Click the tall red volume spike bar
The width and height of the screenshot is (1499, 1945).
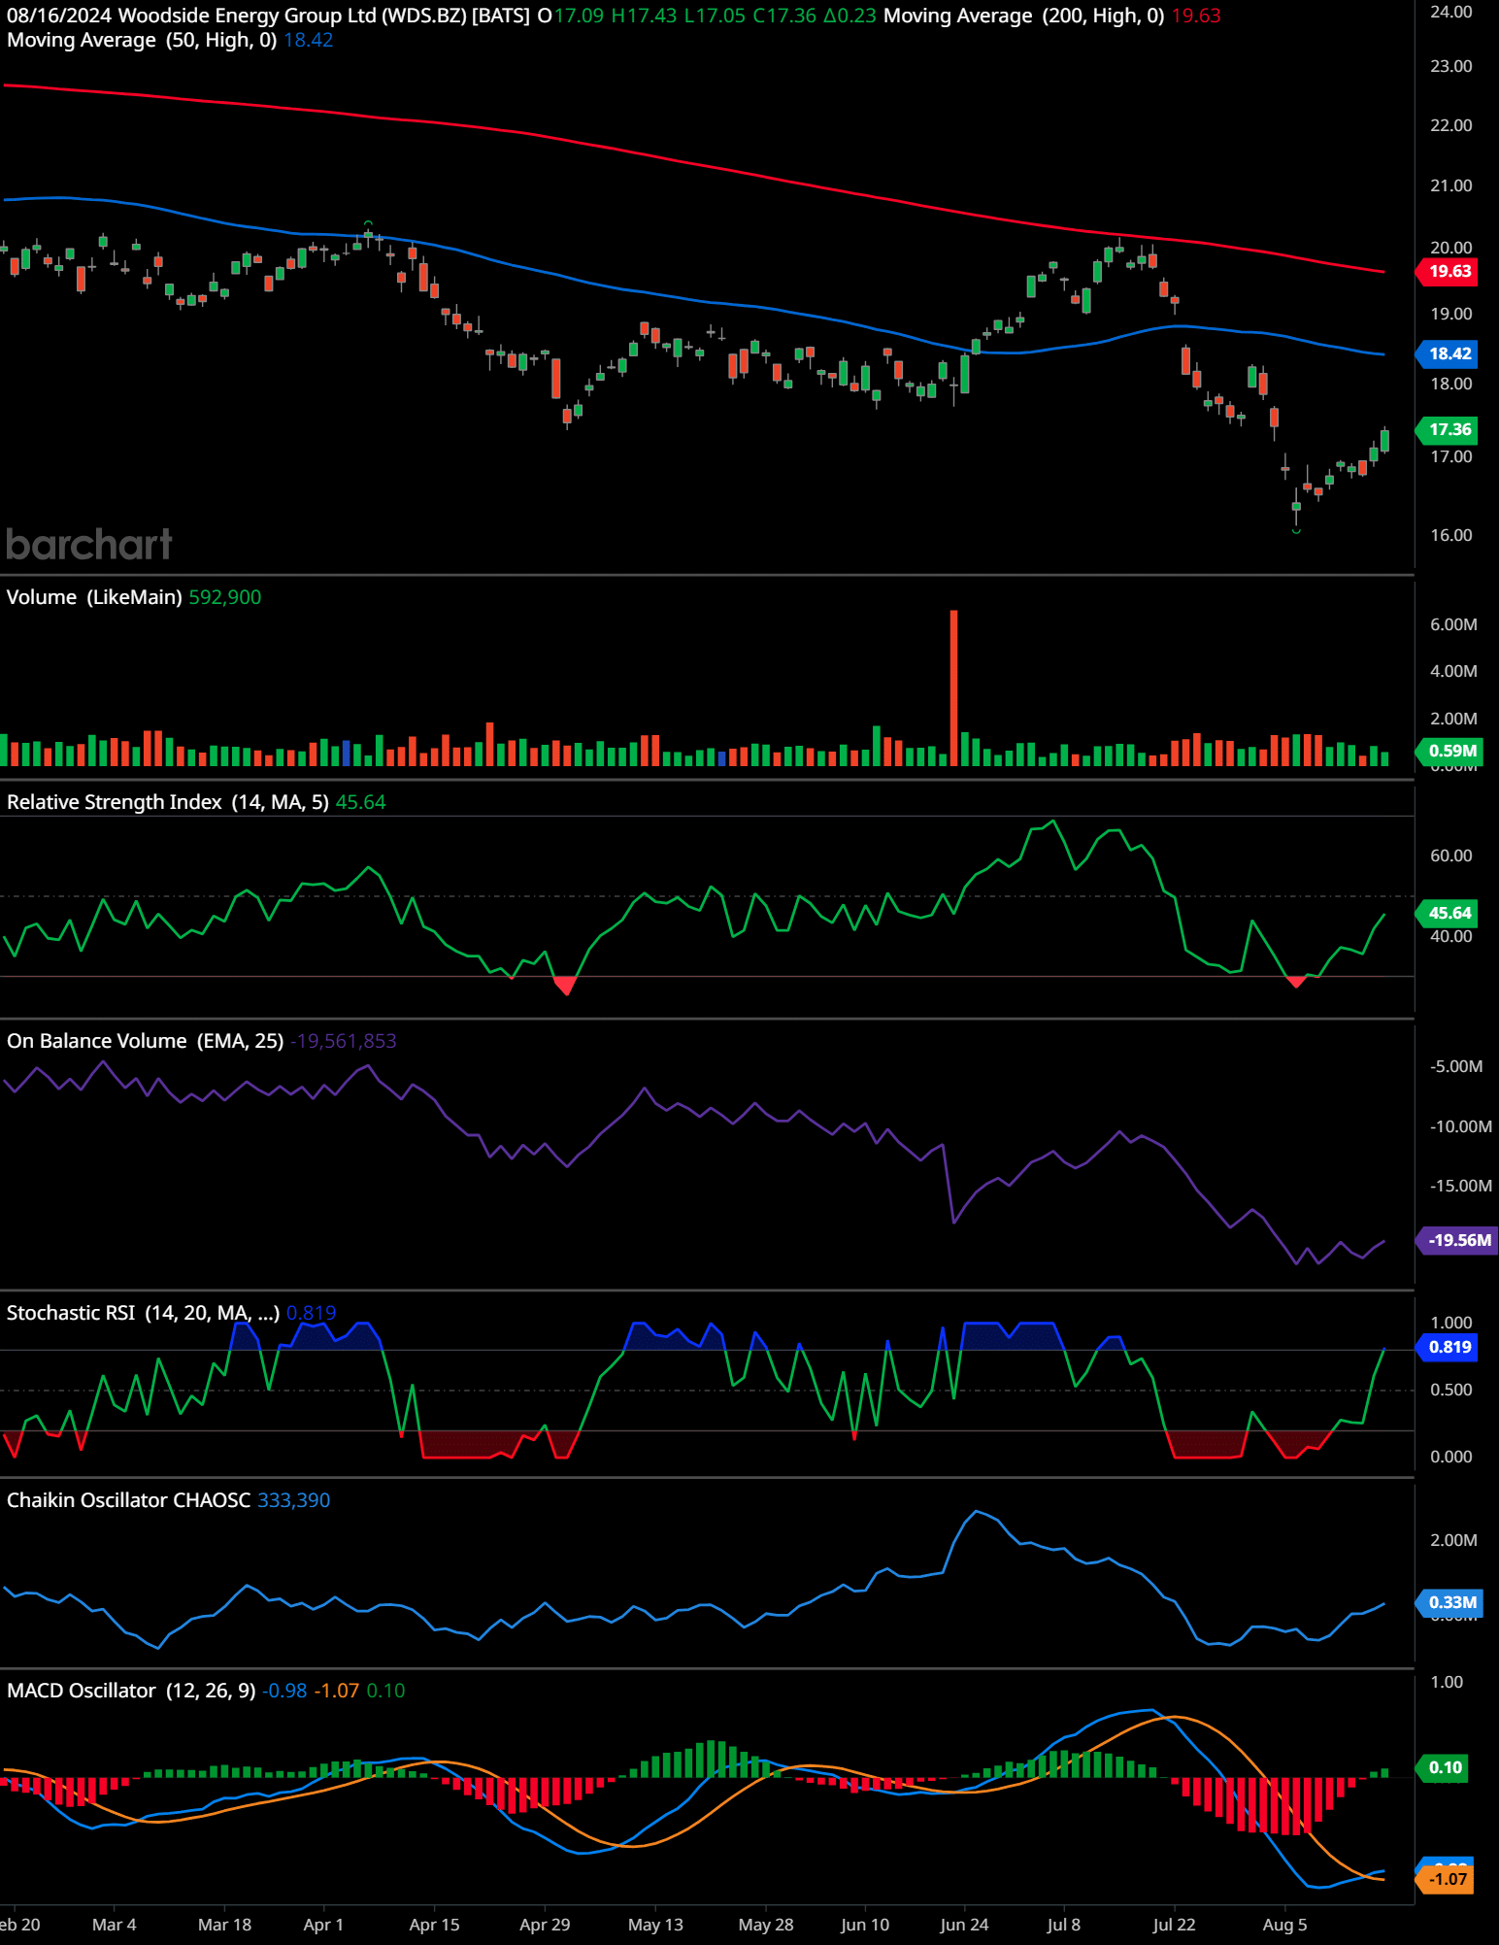click(x=953, y=687)
